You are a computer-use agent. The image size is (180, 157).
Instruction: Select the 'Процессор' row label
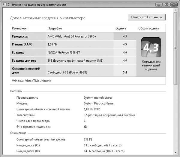pyautogui.click(x=20, y=36)
